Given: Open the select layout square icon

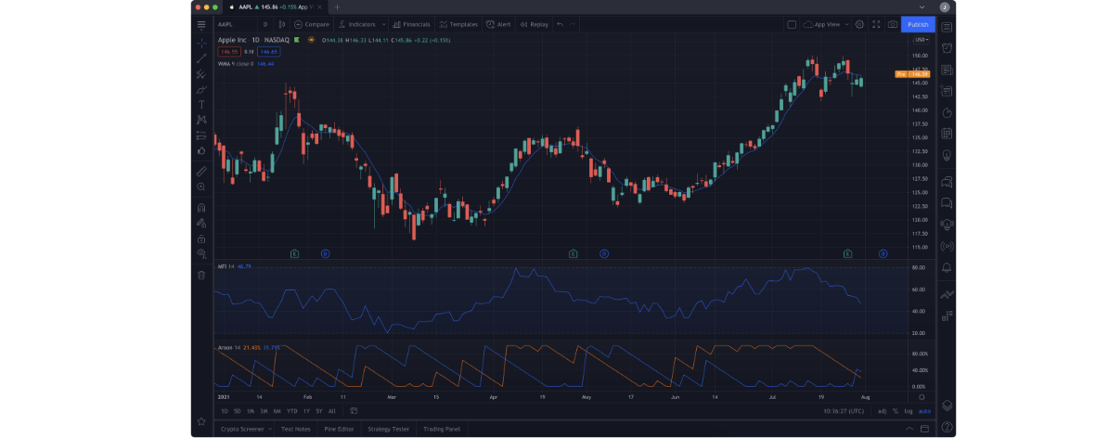Looking at the screenshot, I should pyautogui.click(x=792, y=24).
